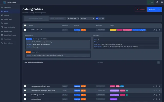Viewport: 164px width, 102px height.
Task: Expand the KST LG Schlacke row
Action: click(x=30, y=99)
